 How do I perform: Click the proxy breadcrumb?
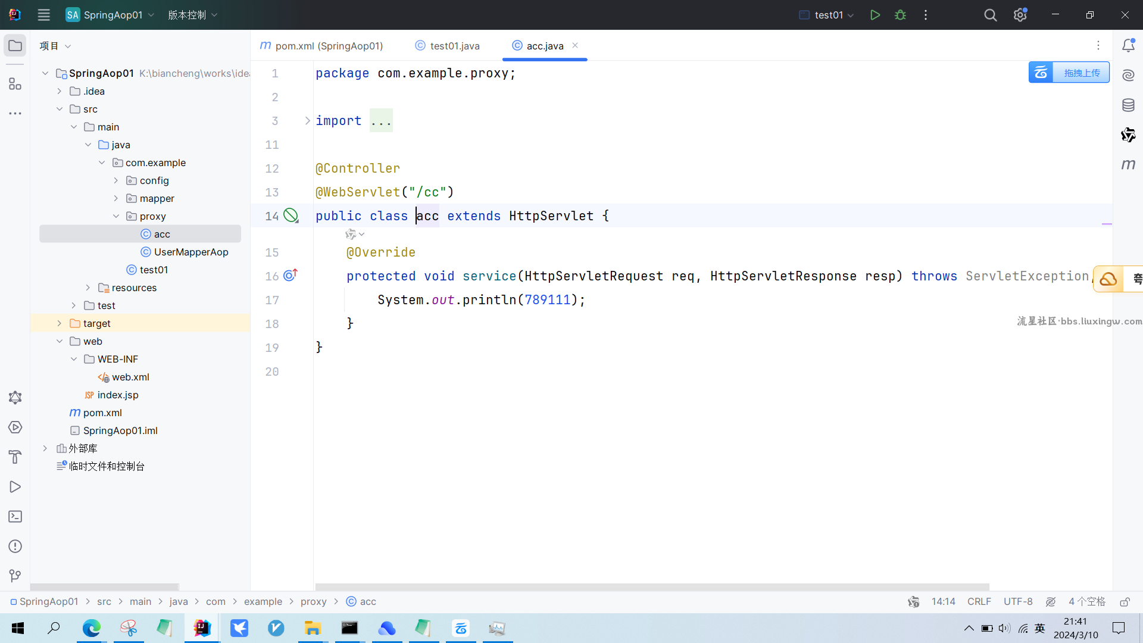coord(314,602)
